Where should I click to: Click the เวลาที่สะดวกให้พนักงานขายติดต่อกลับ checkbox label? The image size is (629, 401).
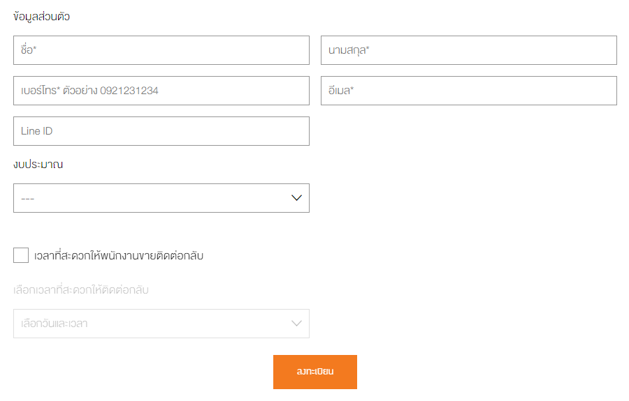coord(119,256)
